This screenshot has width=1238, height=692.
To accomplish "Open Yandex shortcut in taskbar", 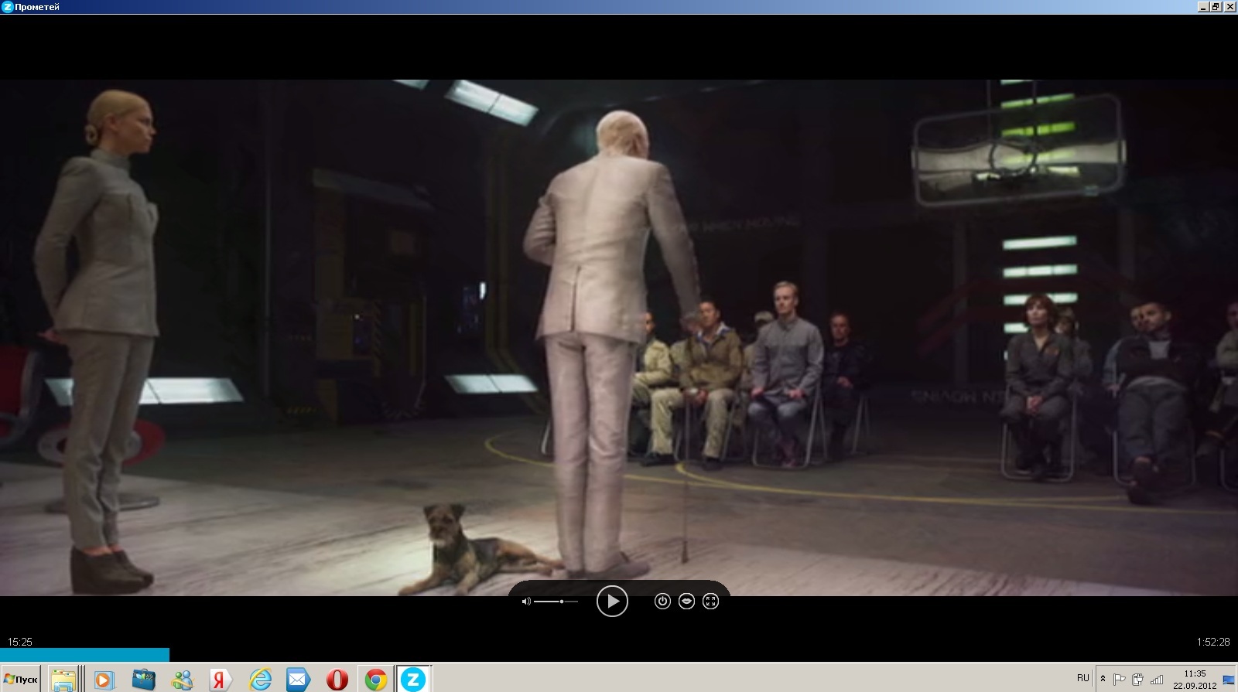I will click(221, 680).
